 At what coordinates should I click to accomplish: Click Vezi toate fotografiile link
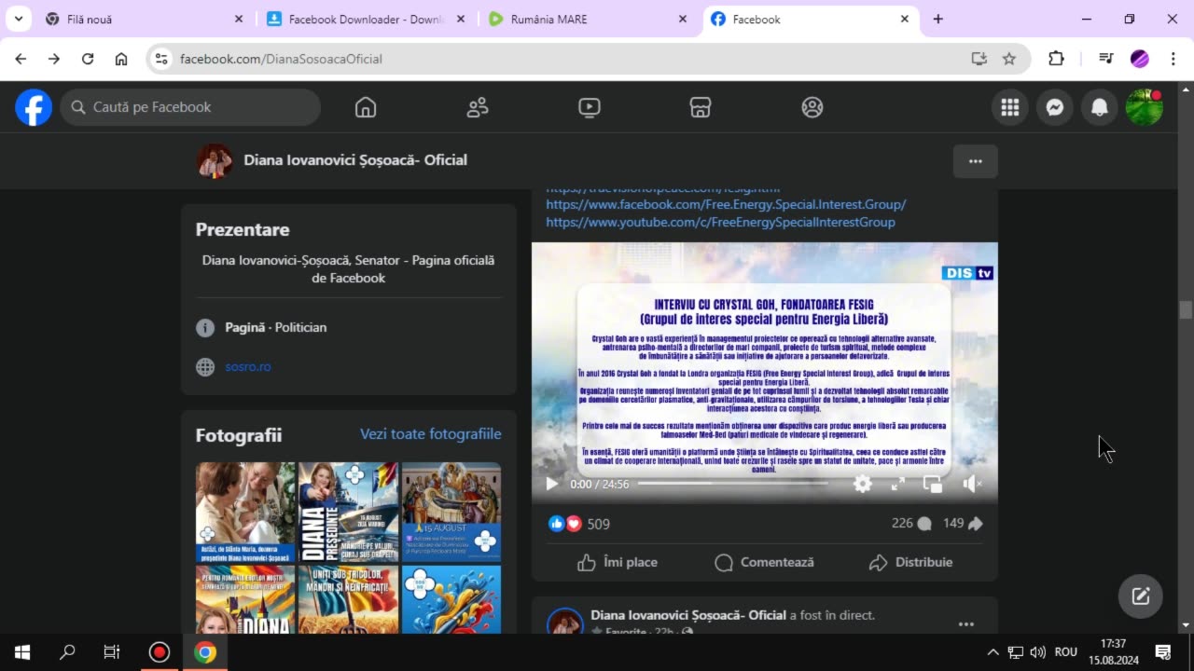coord(430,434)
